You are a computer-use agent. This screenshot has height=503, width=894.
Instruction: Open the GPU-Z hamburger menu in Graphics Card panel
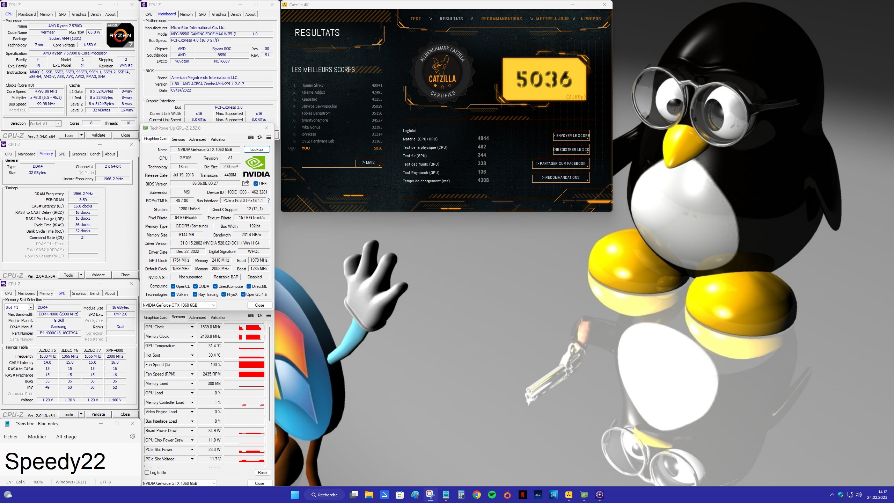(269, 137)
